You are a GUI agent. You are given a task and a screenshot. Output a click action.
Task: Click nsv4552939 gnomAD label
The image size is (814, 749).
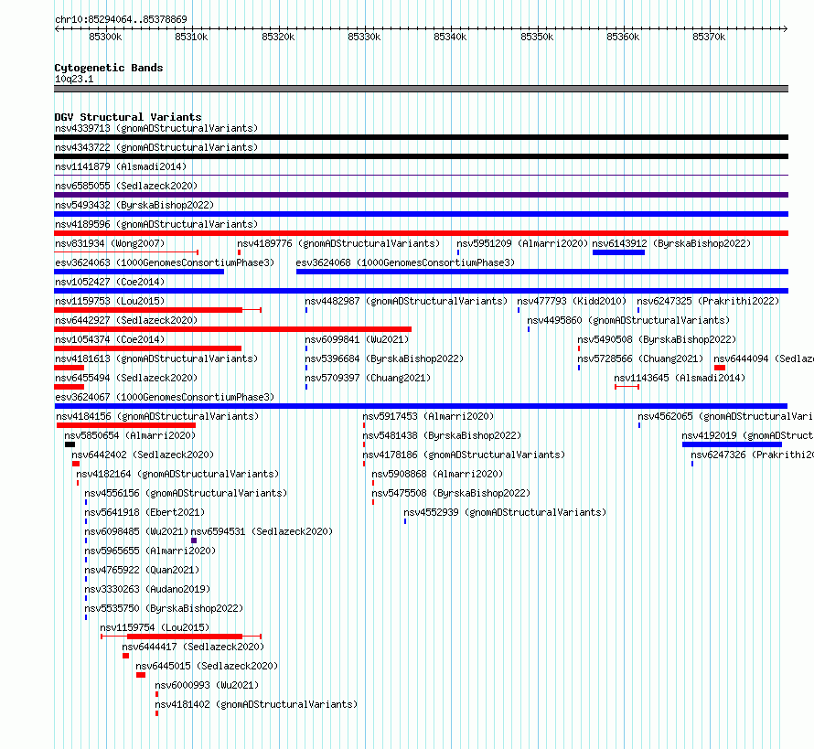click(x=505, y=512)
